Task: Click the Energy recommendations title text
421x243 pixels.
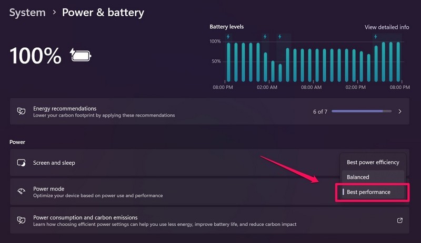Action: click(65, 108)
